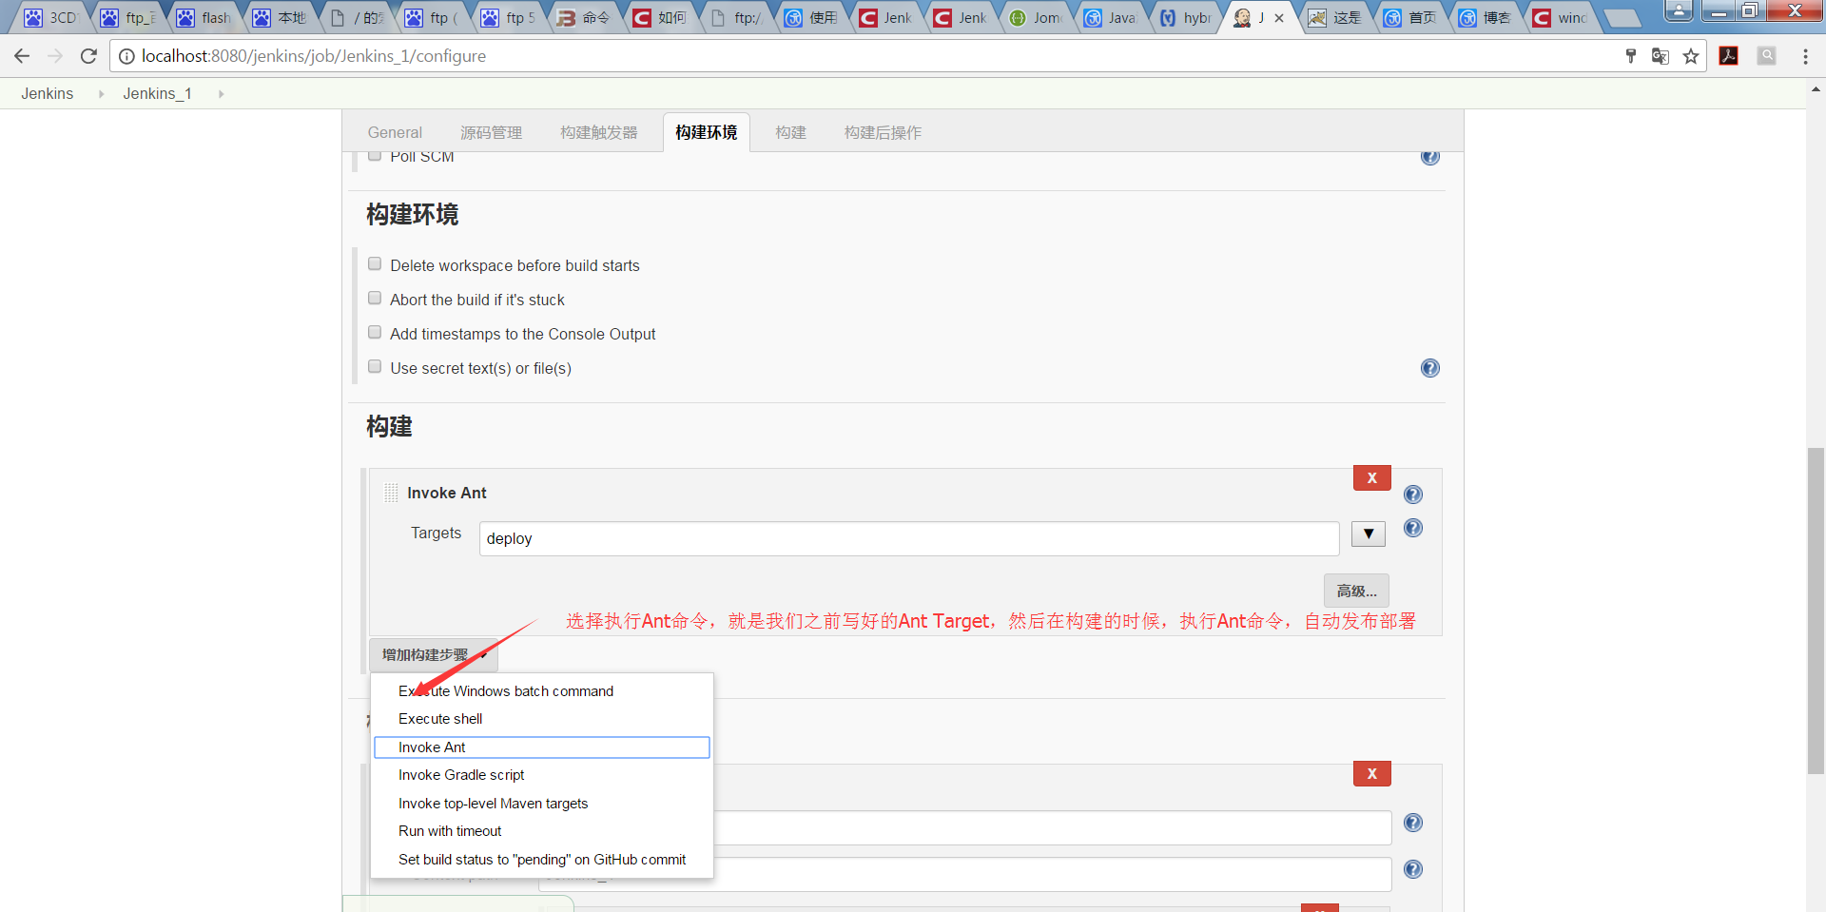Open Chrome three-dot menu
This screenshot has width=1826, height=912.
[1805, 56]
